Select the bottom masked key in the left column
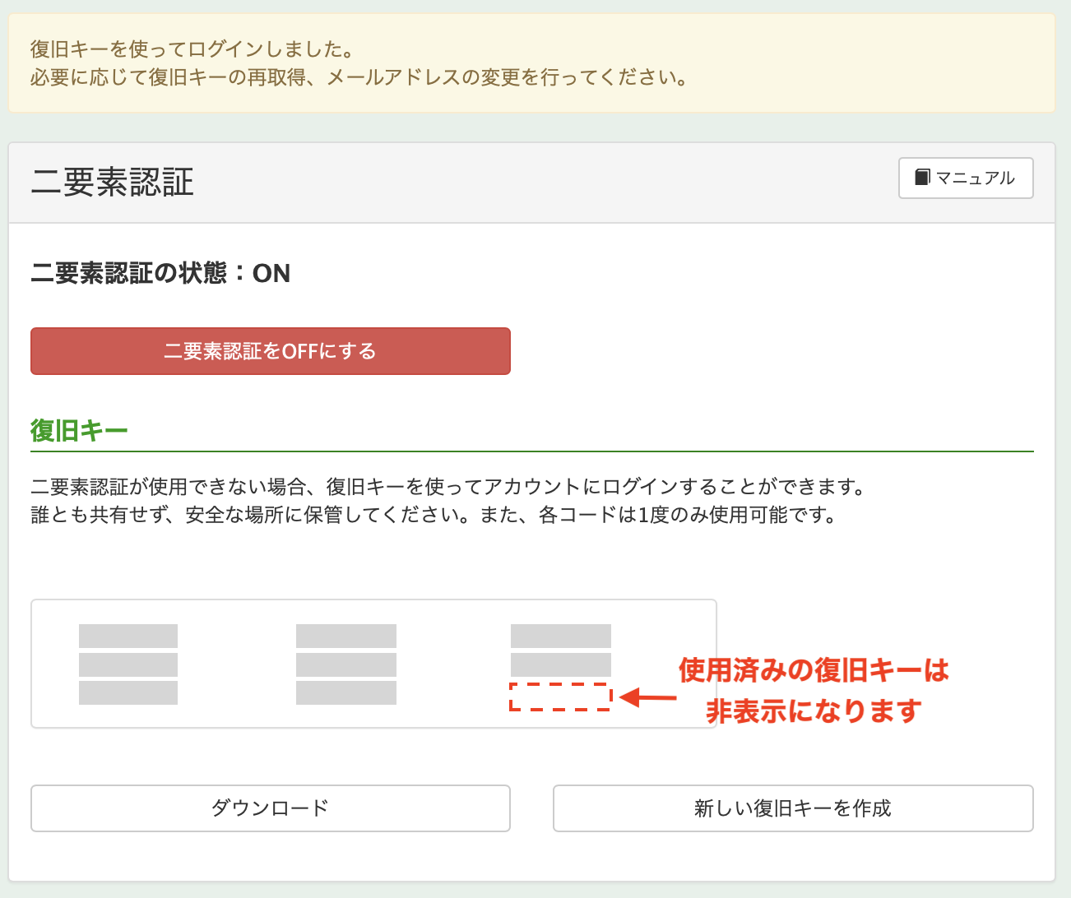1071x898 pixels. click(128, 693)
